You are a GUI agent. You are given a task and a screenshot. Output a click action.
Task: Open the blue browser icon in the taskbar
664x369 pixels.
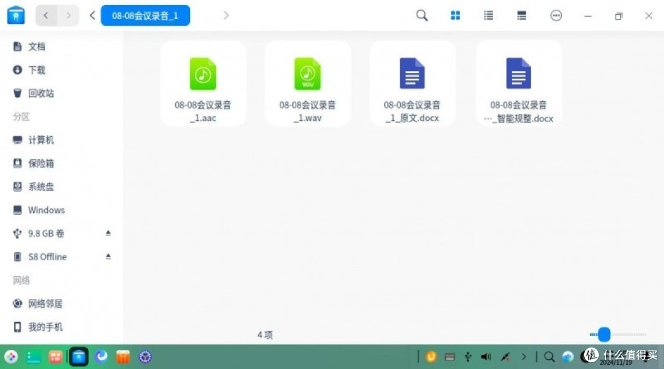pyautogui.click(x=101, y=357)
